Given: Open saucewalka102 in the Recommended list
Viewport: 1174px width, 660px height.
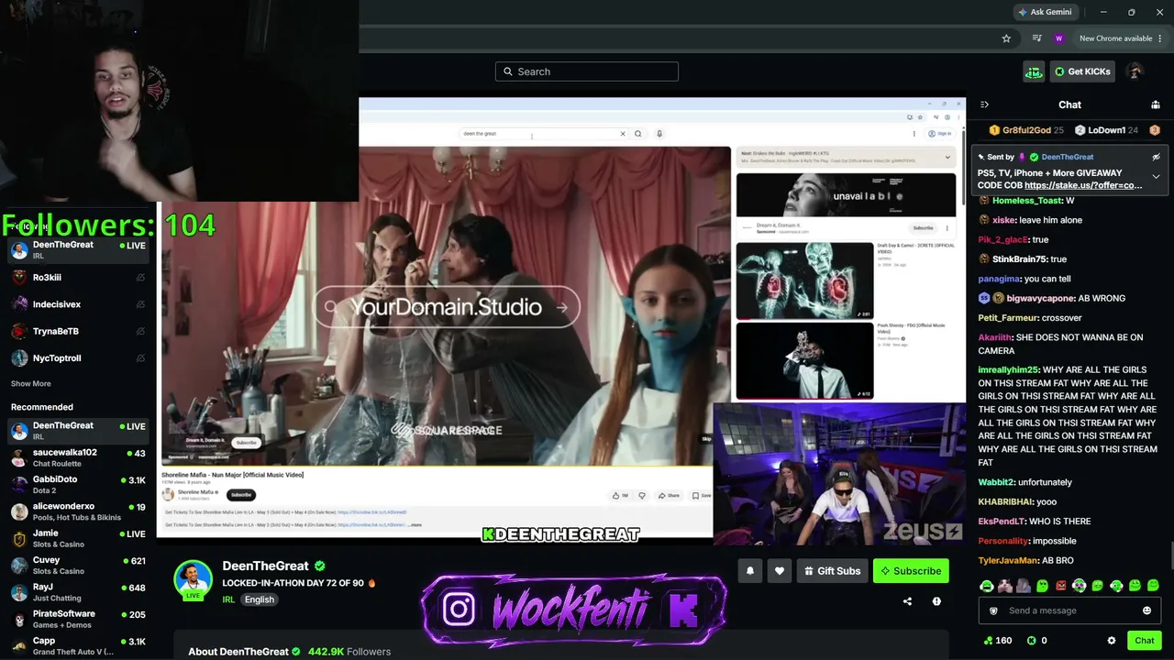Looking at the screenshot, I should (x=78, y=457).
